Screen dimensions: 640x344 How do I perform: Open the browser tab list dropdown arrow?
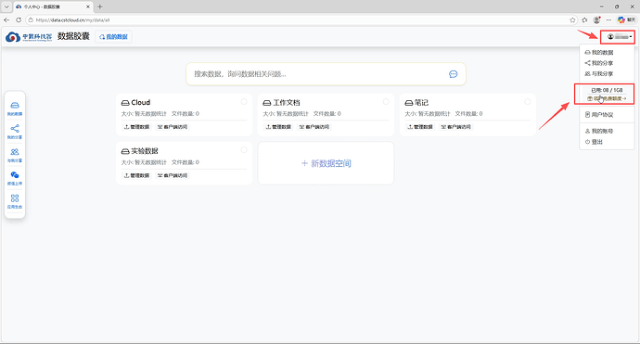(6, 6)
